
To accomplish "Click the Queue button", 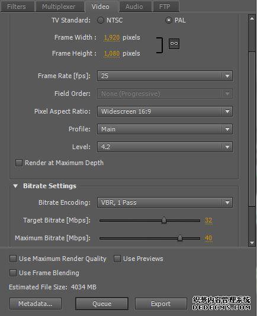I will [x=102, y=304].
